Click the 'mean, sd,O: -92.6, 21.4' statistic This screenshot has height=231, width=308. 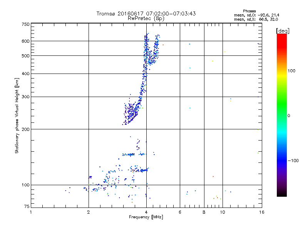tap(256, 15)
